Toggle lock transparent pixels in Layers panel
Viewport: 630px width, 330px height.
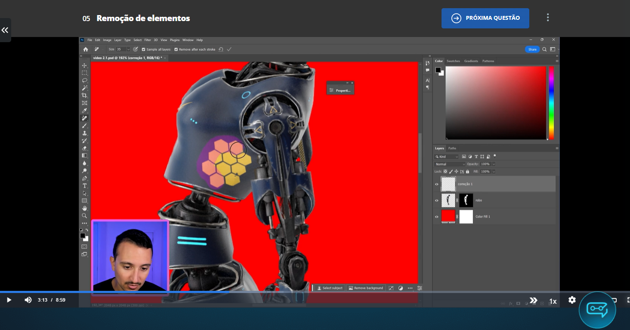click(445, 171)
